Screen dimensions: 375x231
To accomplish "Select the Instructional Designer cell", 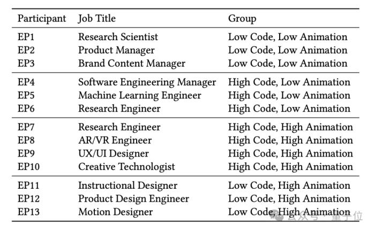I will point(127,186).
